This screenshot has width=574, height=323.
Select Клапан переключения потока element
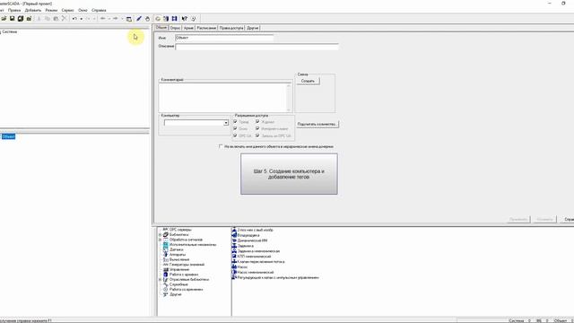(x=261, y=262)
